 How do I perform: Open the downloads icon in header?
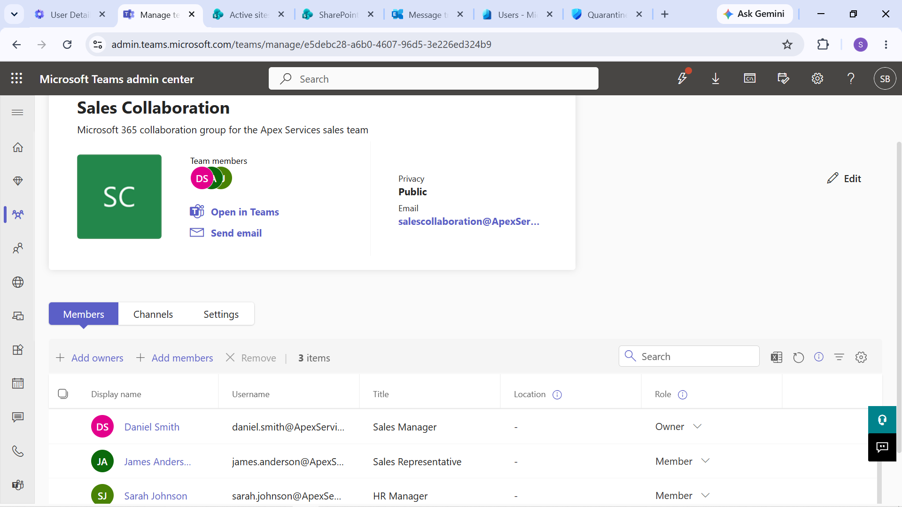tap(715, 78)
